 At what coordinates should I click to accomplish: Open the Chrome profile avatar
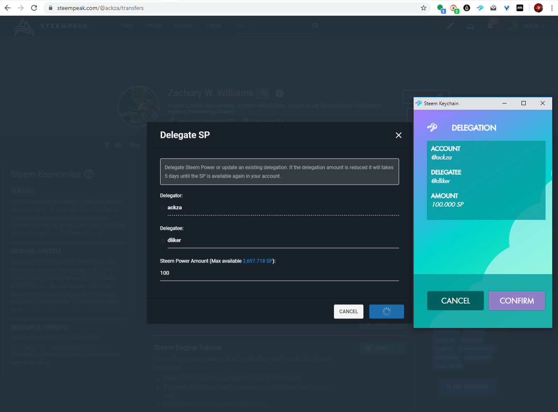coord(539,8)
